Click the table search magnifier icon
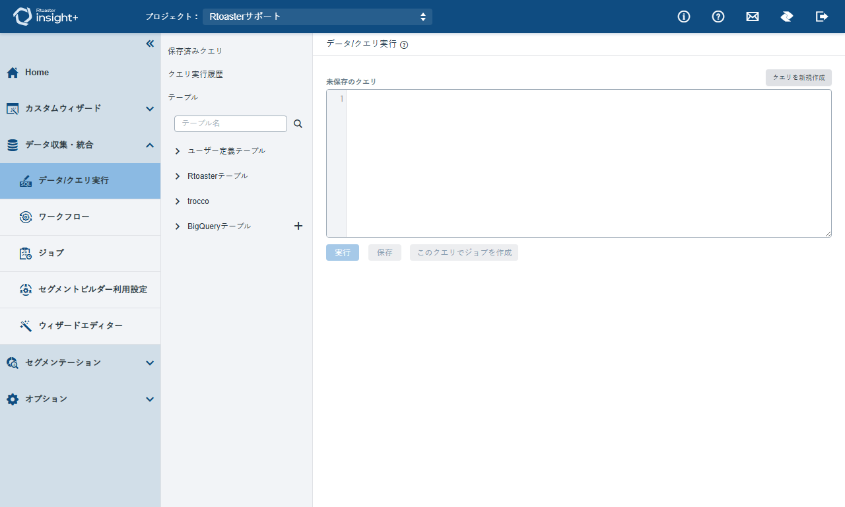Image resolution: width=845 pixels, height=507 pixels. tap(298, 123)
